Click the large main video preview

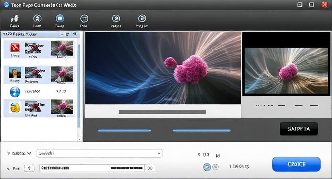coord(163,68)
